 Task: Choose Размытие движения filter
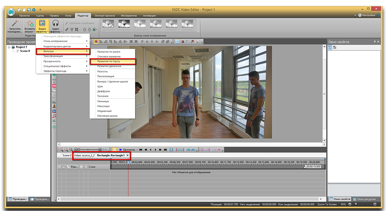113,66
